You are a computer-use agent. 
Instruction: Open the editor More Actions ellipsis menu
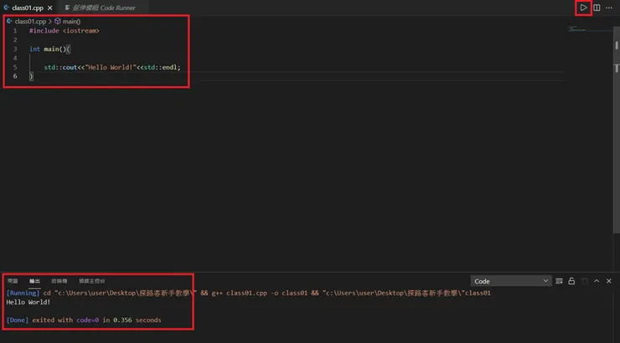pyautogui.click(x=609, y=8)
